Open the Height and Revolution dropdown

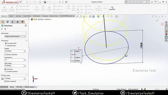(x=15, y=36)
